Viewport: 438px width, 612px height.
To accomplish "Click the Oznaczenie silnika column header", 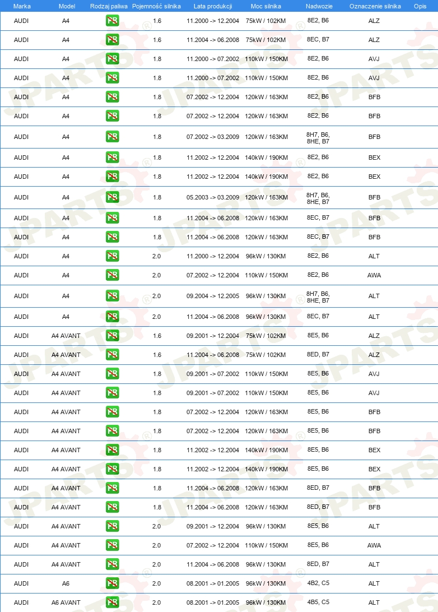I will pos(375,6).
